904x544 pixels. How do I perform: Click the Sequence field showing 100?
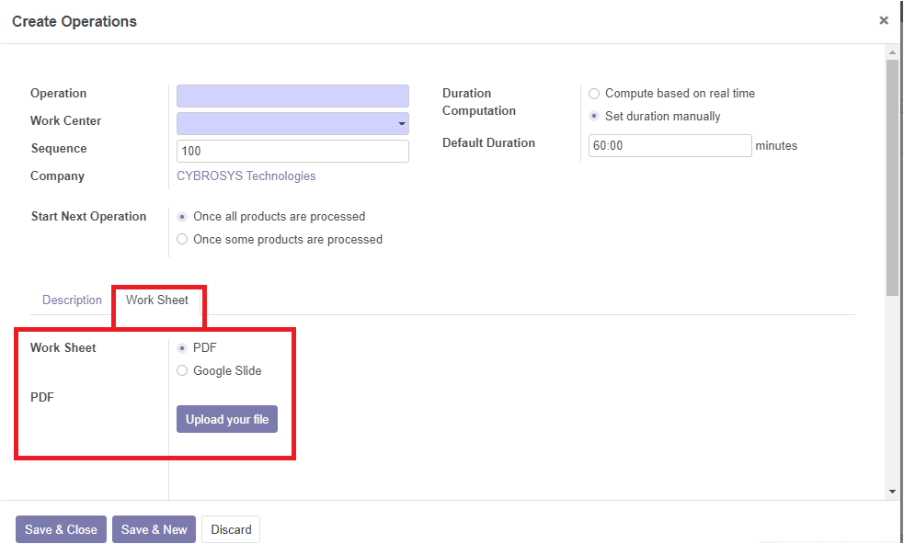point(292,151)
